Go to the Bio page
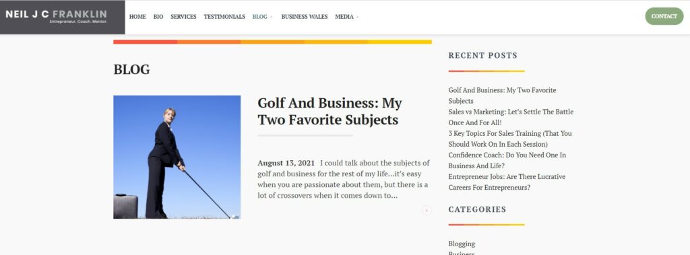 158,17
